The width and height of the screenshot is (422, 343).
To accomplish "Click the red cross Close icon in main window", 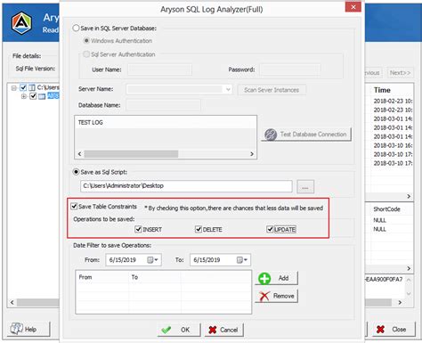I will pos(380,329).
